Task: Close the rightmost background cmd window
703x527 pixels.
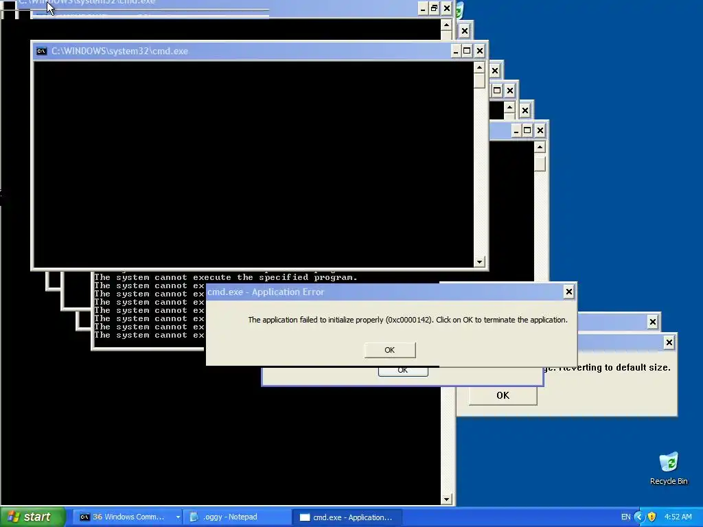Action: pos(540,130)
